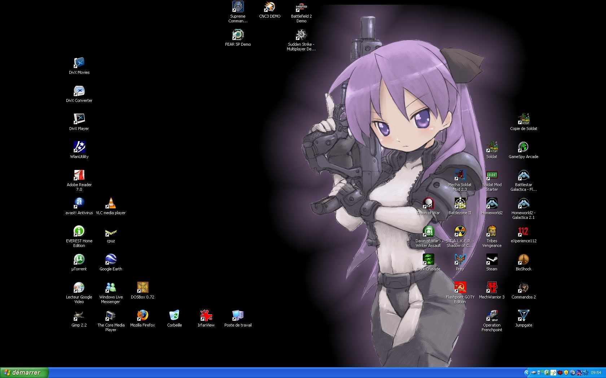Select the Homeworld2 desktop icon
Image resolution: width=606 pixels, height=378 pixels.
pyautogui.click(x=492, y=203)
